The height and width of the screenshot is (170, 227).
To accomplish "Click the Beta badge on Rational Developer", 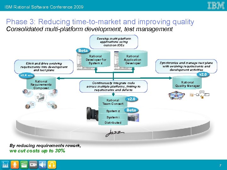I will [x=83, y=51].
